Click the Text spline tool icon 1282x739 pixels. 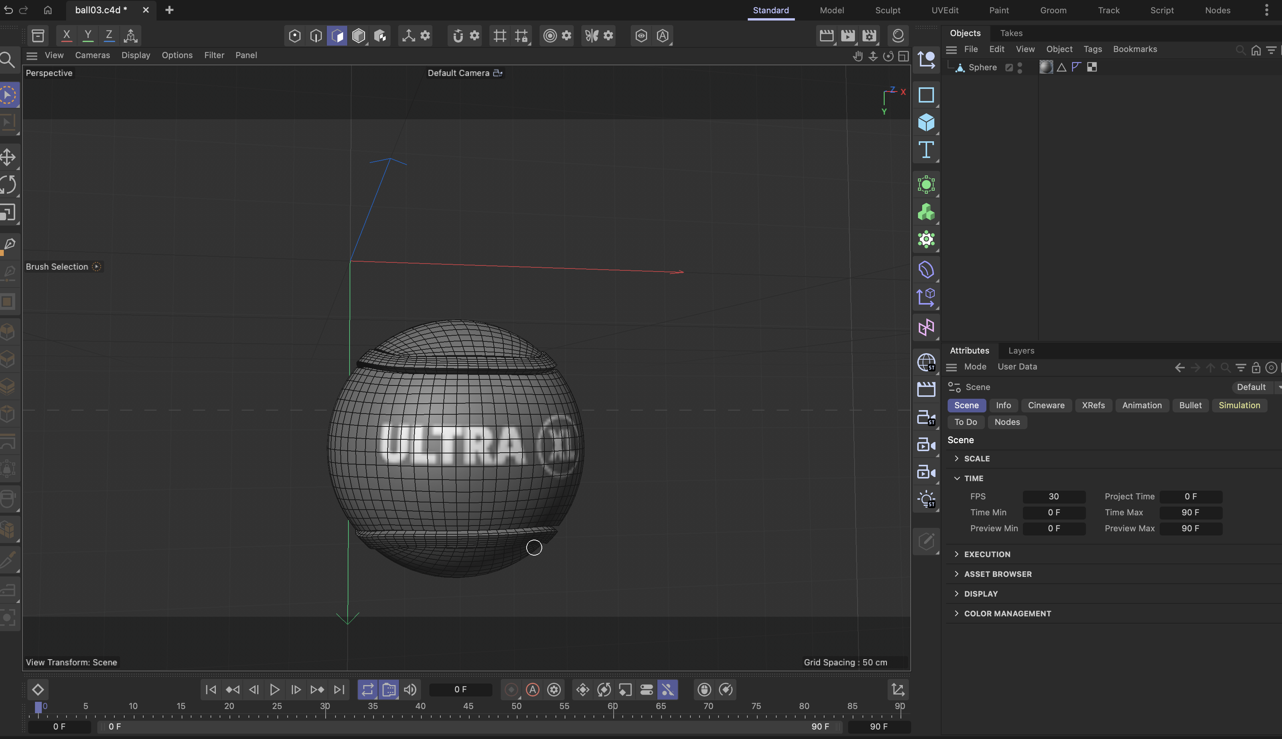[926, 150]
